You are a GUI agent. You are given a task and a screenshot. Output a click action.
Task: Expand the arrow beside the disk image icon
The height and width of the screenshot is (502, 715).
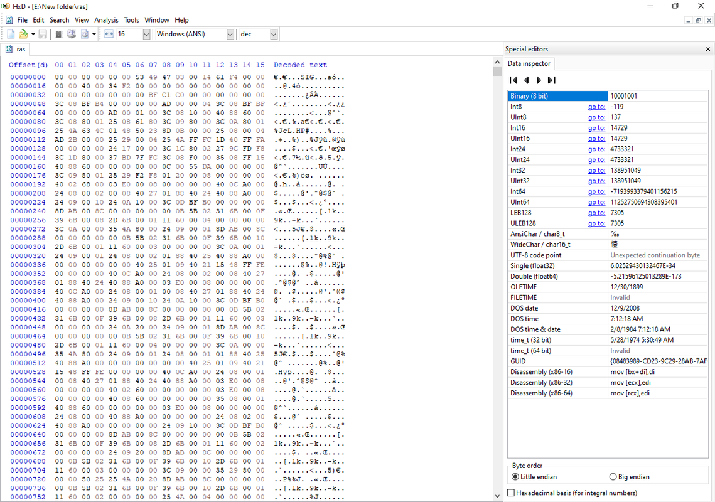94,34
